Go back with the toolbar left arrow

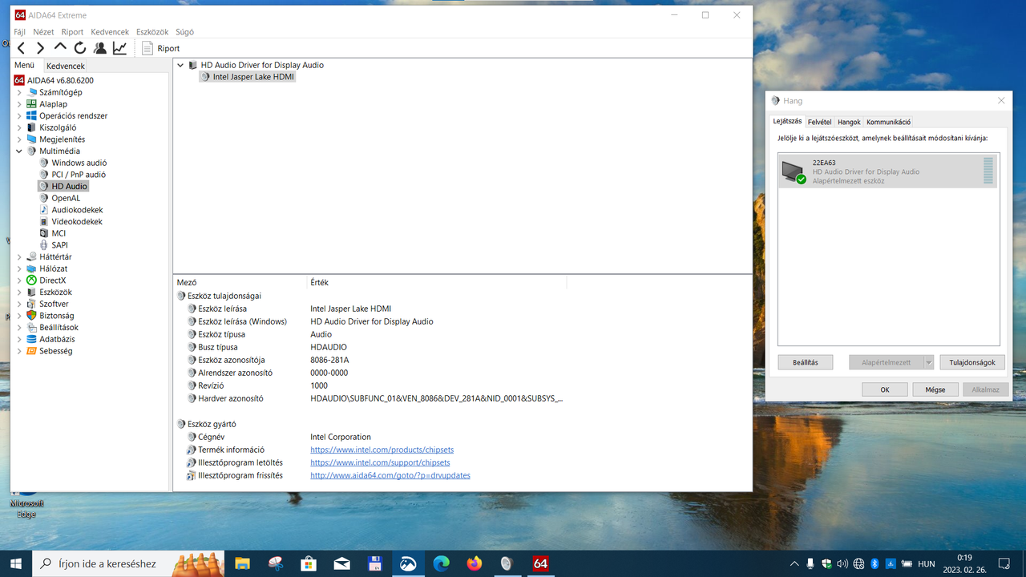[22, 48]
